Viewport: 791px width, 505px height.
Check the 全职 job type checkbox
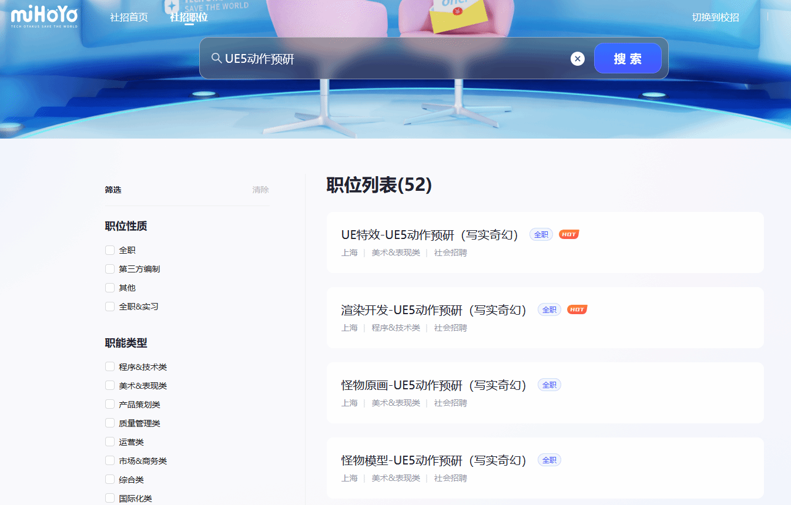pos(110,250)
